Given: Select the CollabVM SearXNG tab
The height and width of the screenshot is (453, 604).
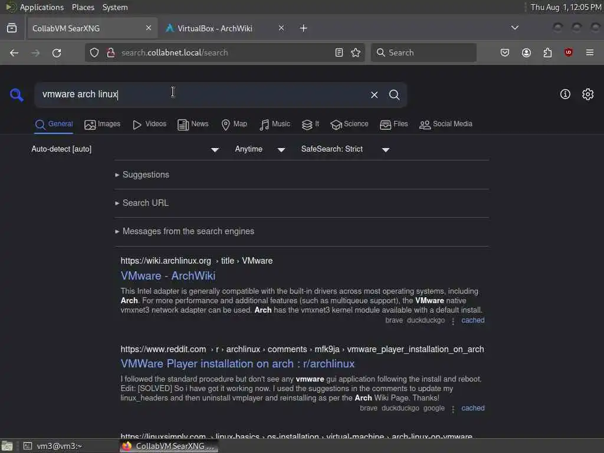Looking at the screenshot, I should [93, 28].
